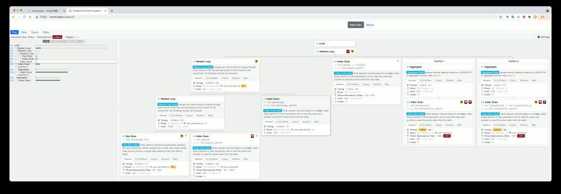Screen dimensions: 561x194
Task: Click filter icon on #6 Index Scan card
Action: tap(257, 136)
